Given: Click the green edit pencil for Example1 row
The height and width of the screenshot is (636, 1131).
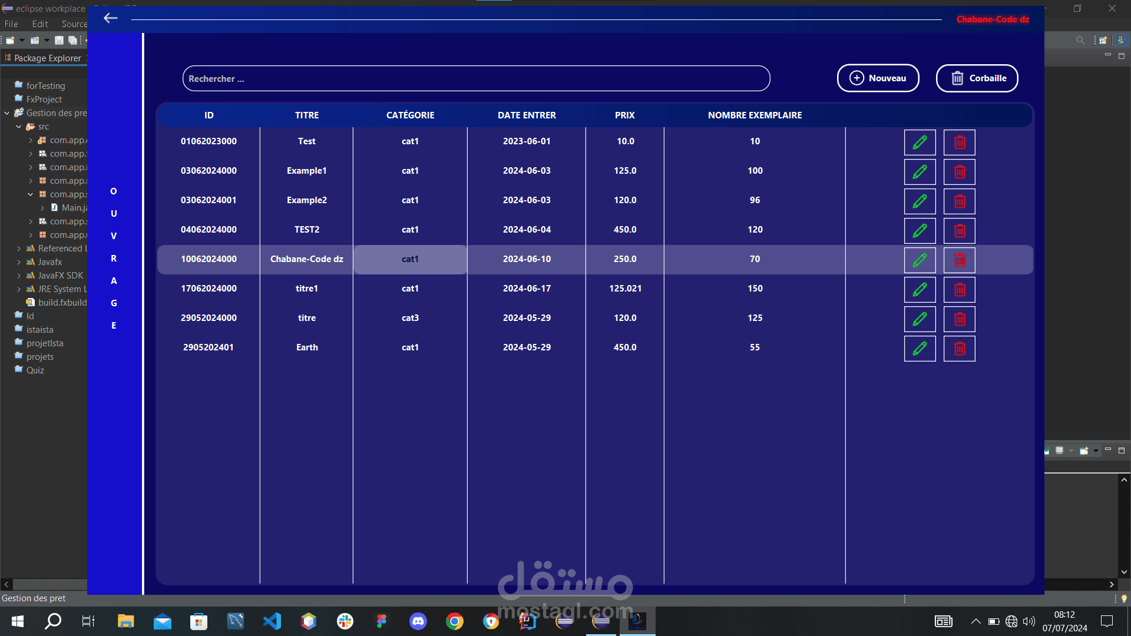Looking at the screenshot, I should point(920,171).
